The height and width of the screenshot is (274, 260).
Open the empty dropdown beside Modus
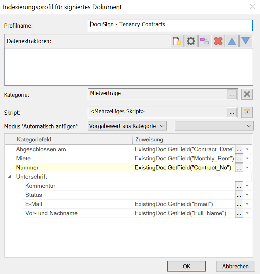coord(214,126)
